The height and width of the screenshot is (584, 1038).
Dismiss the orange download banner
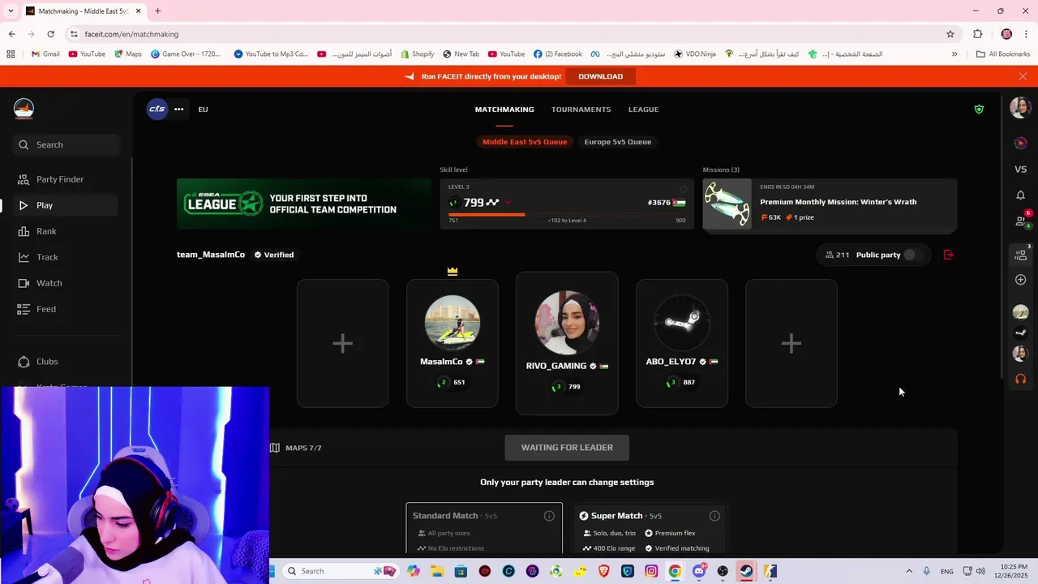click(x=1023, y=76)
